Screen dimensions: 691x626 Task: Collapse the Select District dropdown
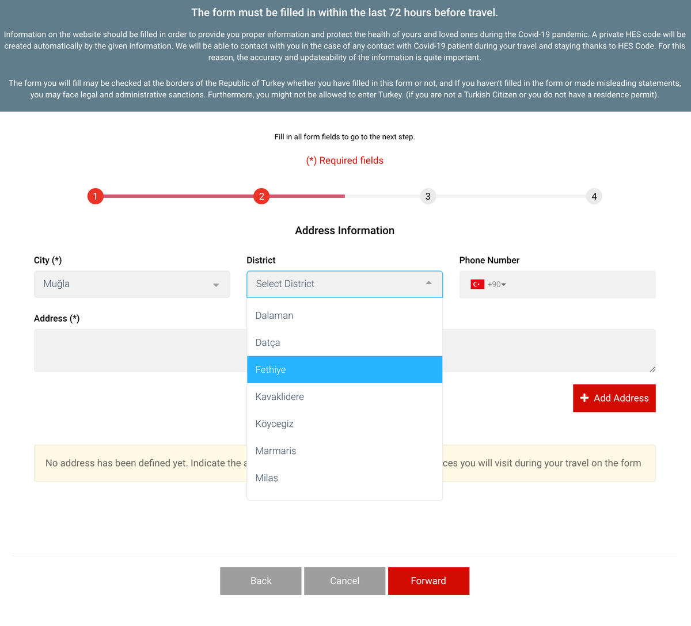(x=344, y=284)
